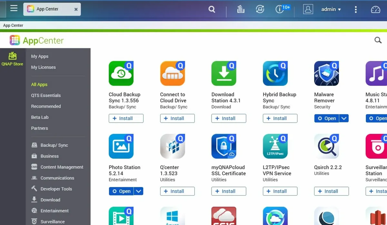Select QNAP Store sidebar icon

(12, 58)
